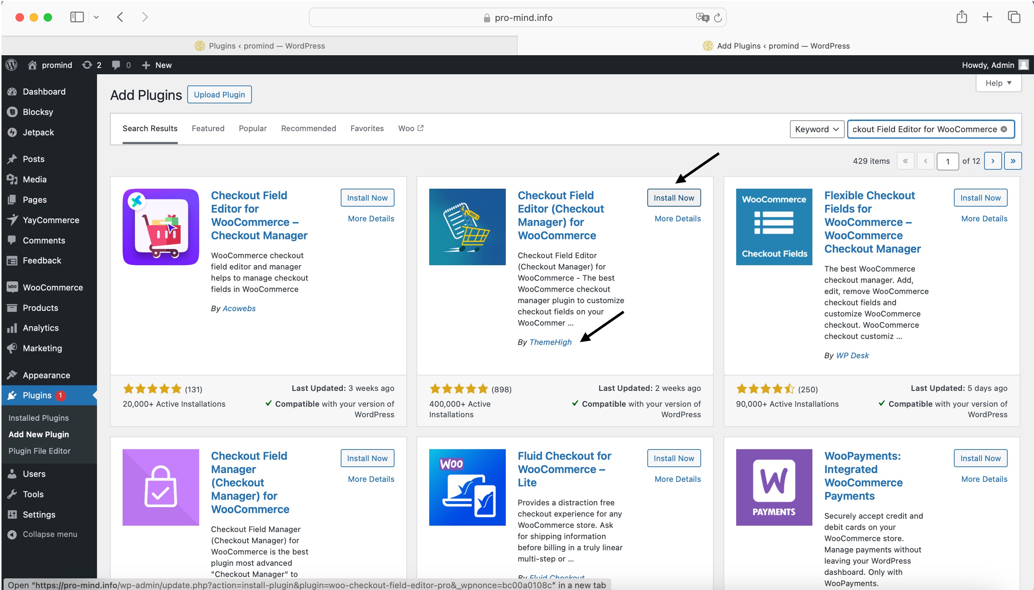This screenshot has width=1034, height=590.
Task: Click the current page number field
Action: tap(947, 161)
